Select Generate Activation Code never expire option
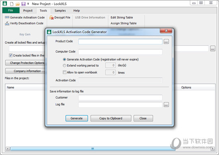 point(65,59)
